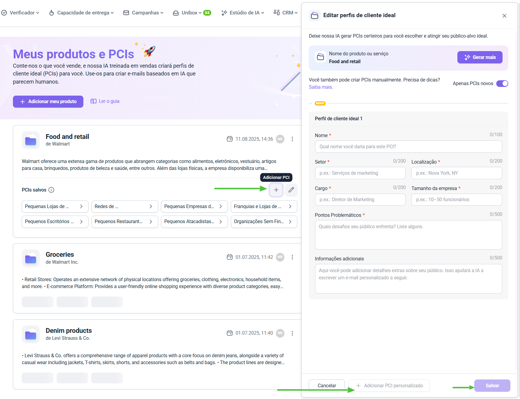This screenshot has height=399, width=520.
Task: Click the Cargo input field
Action: [360, 200]
